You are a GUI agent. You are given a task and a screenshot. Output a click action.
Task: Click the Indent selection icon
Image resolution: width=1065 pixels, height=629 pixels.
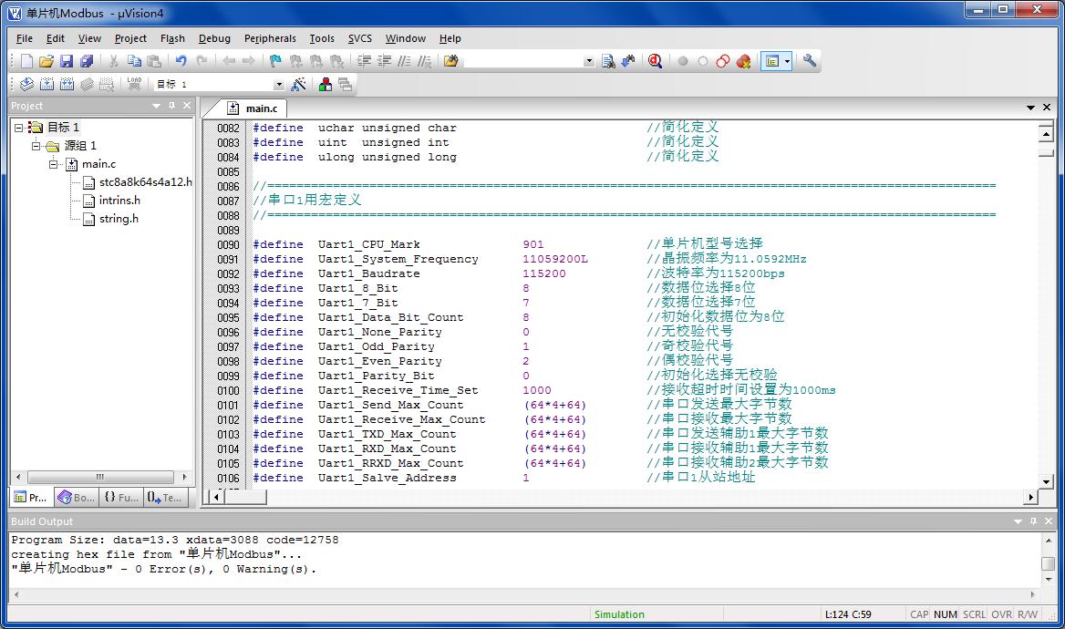coord(364,61)
